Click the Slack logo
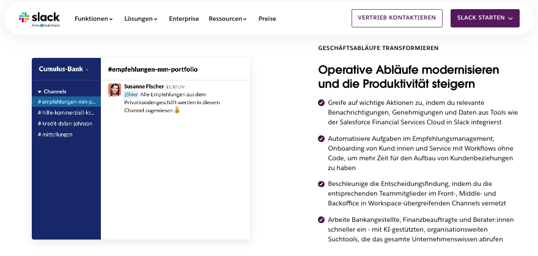 (x=40, y=19)
